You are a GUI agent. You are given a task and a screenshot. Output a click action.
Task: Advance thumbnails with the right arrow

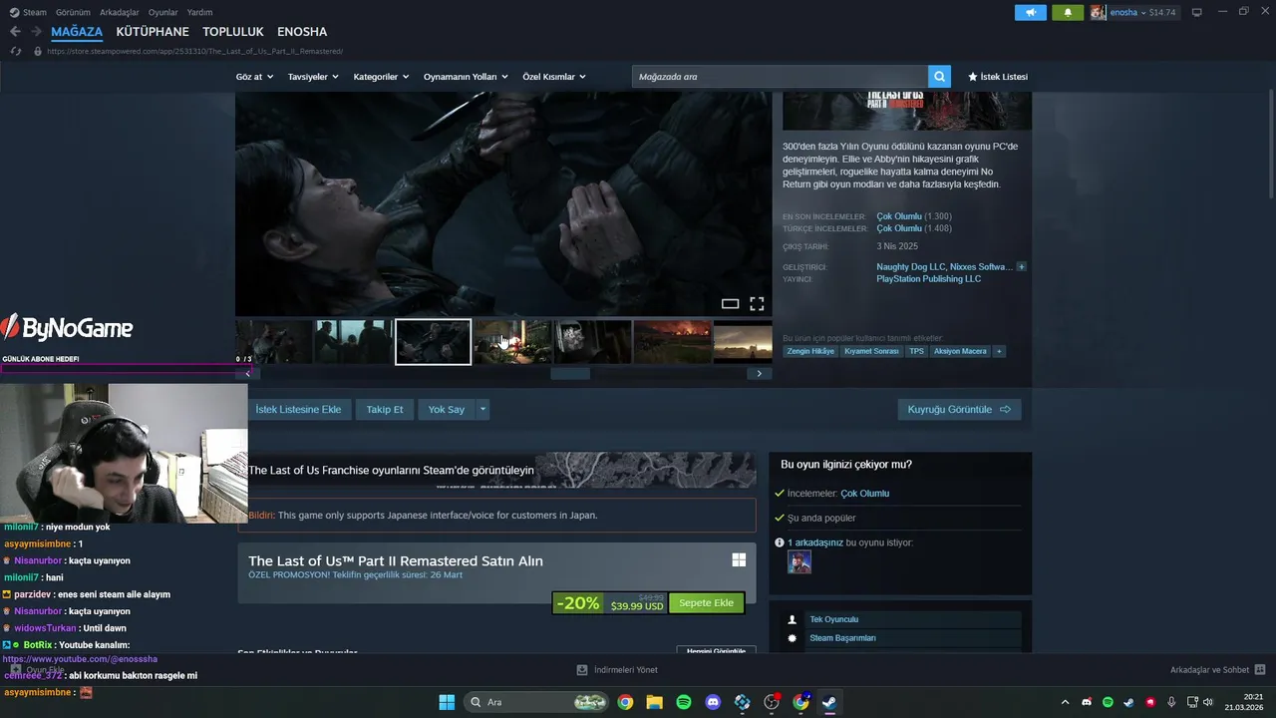coord(759,374)
